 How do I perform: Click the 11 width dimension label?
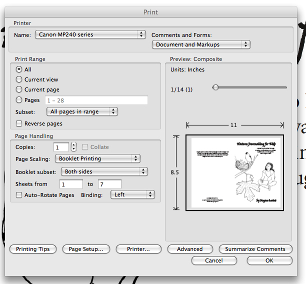pyautogui.click(x=233, y=125)
